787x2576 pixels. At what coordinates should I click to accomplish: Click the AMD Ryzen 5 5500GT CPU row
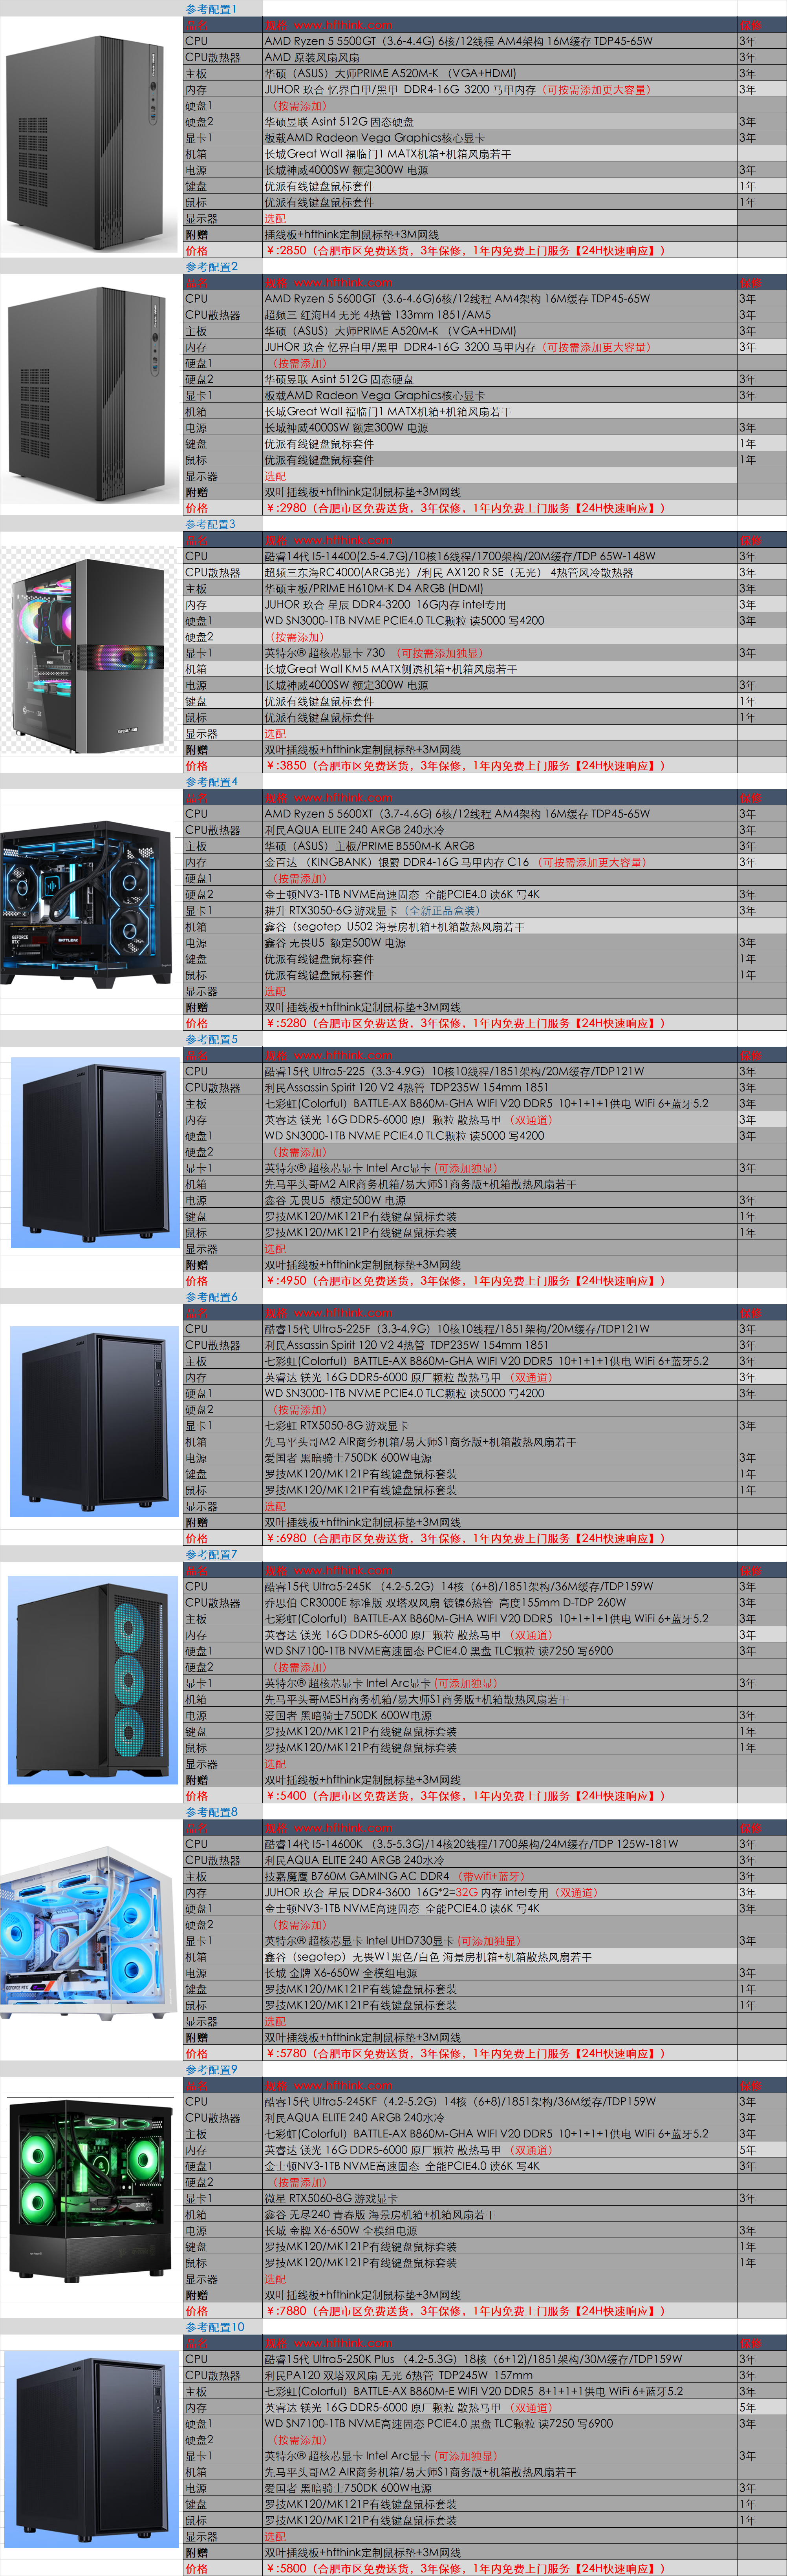(485, 41)
